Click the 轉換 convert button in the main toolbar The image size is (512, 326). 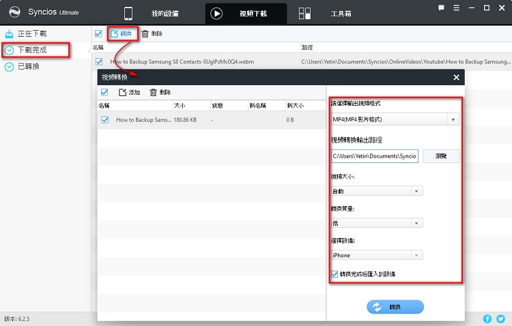(x=121, y=33)
